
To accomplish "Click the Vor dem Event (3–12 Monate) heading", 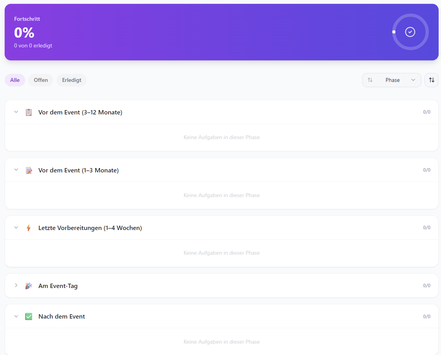I will (x=80, y=112).
